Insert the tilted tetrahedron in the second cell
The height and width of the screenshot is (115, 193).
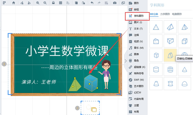pos(170,27)
